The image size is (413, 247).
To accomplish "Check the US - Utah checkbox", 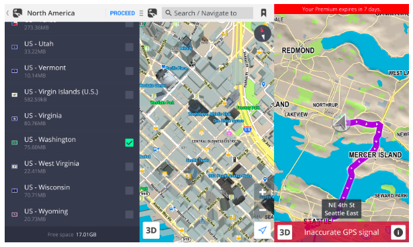I will (x=130, y=48).
